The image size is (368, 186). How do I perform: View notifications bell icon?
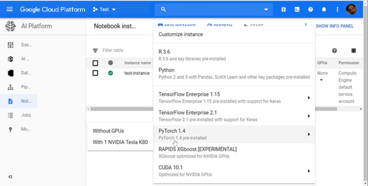324,9
